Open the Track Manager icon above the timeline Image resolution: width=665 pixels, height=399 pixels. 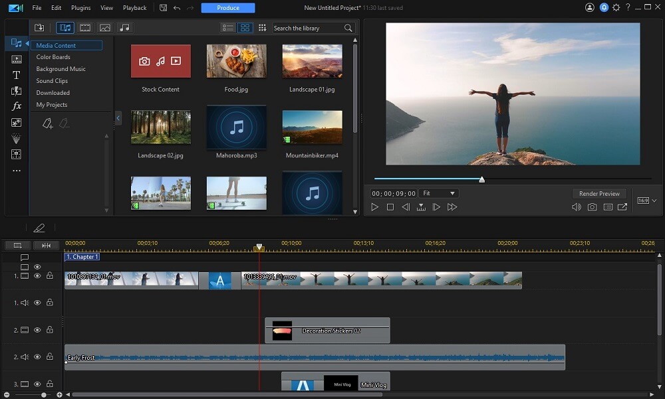tap(17, 245)
